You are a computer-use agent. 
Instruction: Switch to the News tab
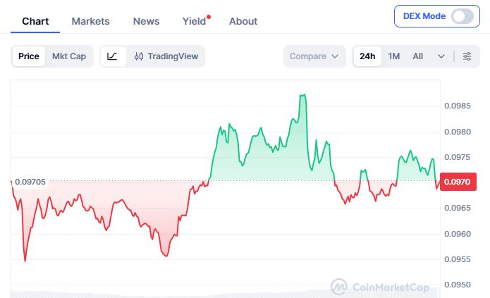(146, 21)
